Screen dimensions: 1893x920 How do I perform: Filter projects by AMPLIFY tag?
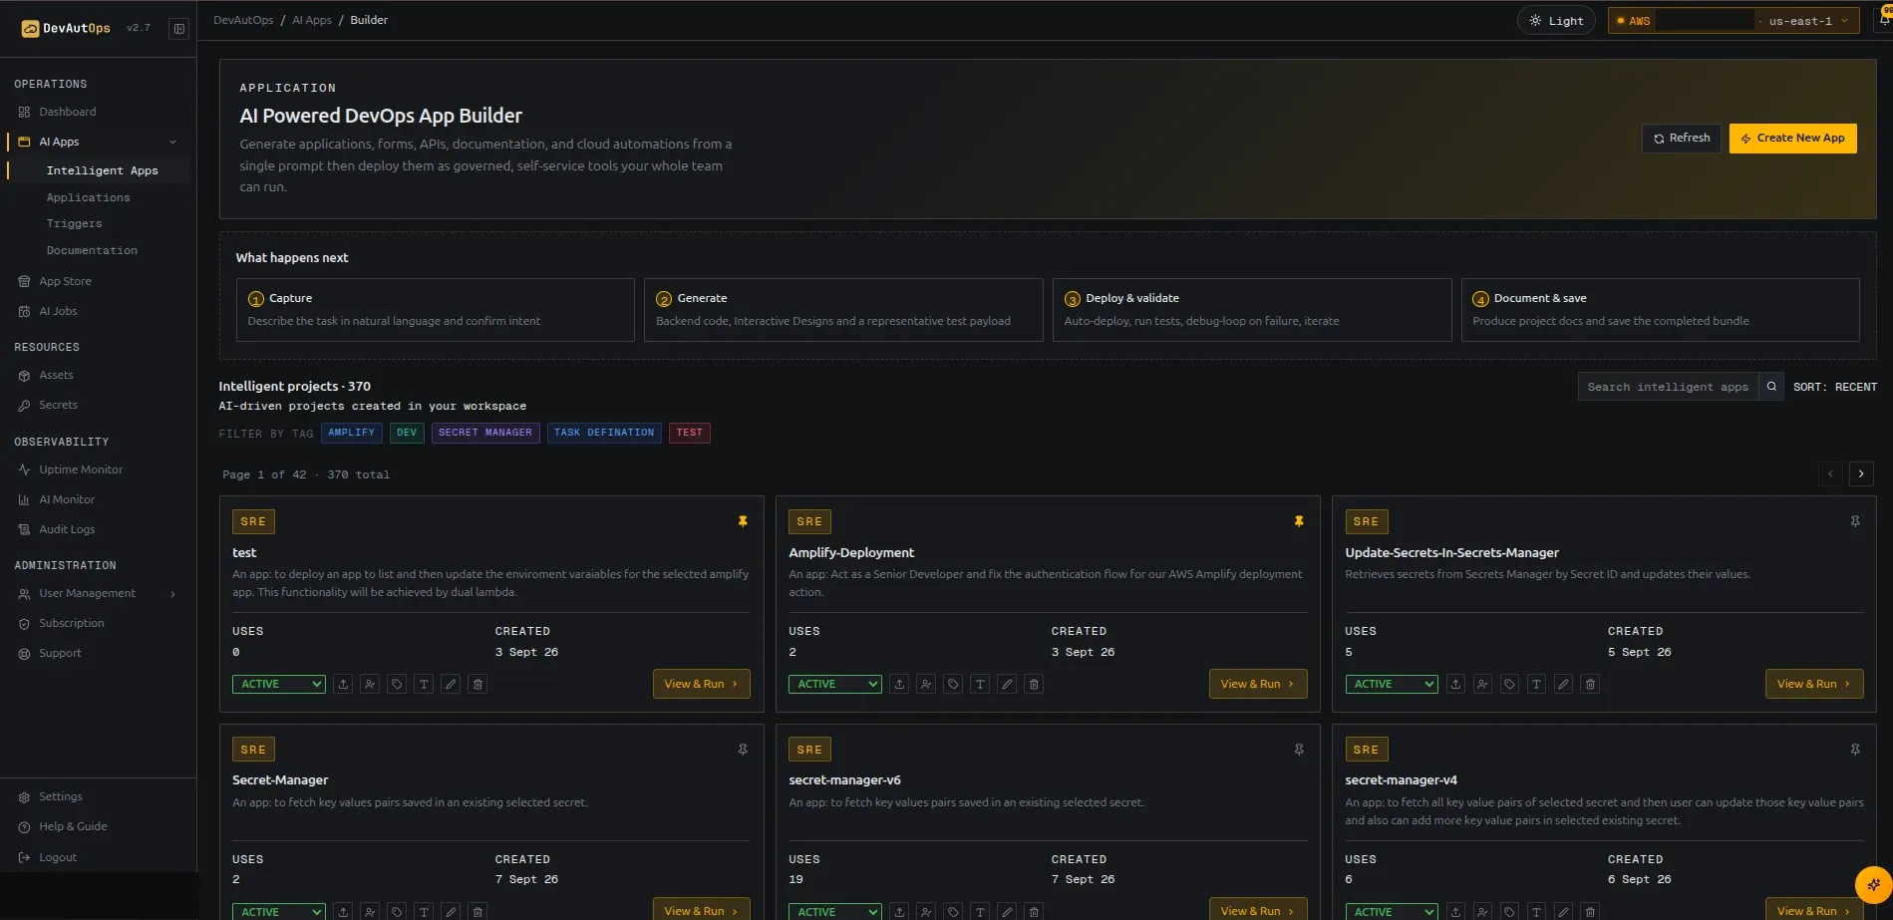tap(352, 433)
